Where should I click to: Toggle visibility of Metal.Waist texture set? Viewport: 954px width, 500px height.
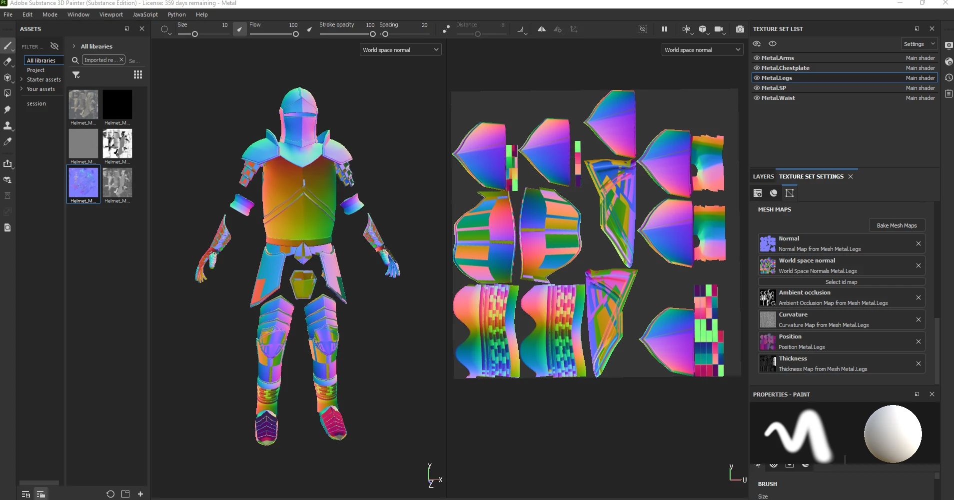pyautogui.click(x=757, y=98)
